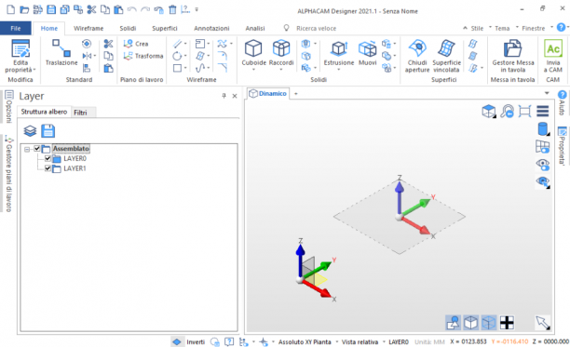Click the Edita proprietà icon
Viewport: 570px width, 347px height.
point(20,48)
